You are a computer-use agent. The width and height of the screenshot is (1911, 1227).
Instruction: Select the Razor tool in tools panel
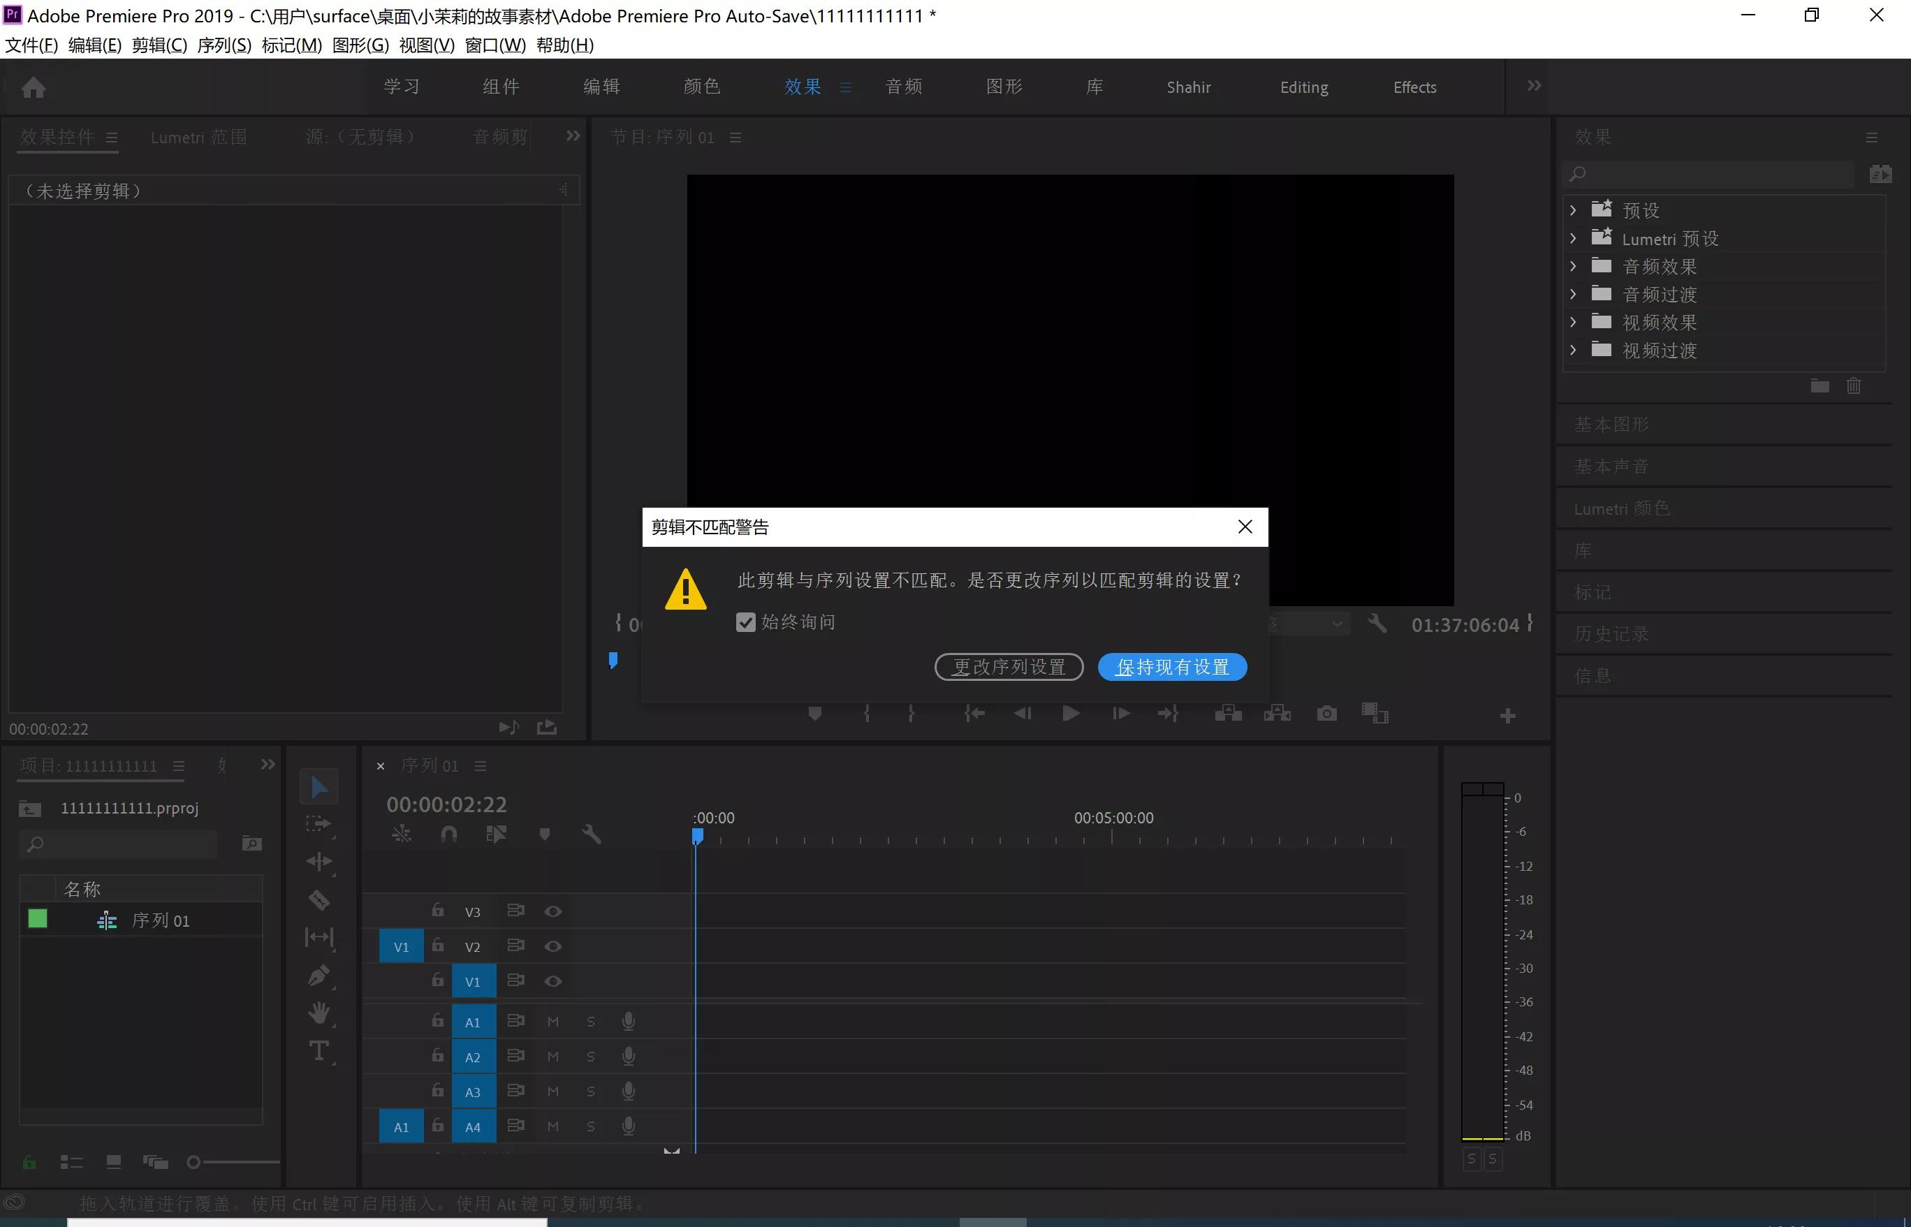pos(318,899)
